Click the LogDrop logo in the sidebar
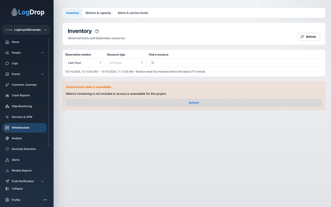Viewport: 331px width, 207px height. coord(28,12)
